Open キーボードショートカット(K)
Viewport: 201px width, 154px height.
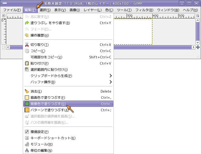pos(68,138)
